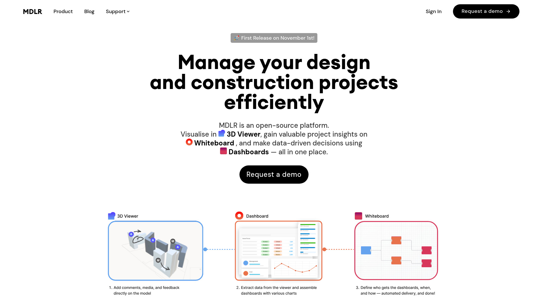
Task: Click the MDLR logo in the top left
Action: click(32, 11)
